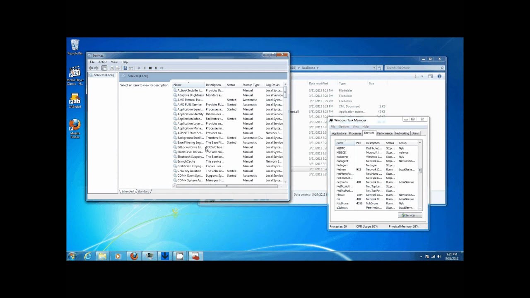Toggle the Explorer preview pane icon
Image resolution: width=530 pixels, height=298 pixels.
coord(431,76)
